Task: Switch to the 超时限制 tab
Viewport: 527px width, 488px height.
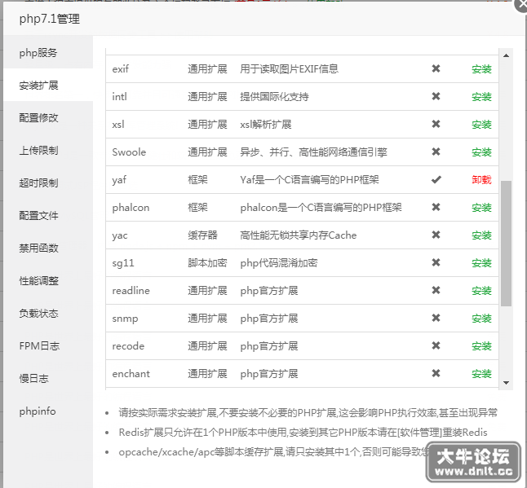Action: click(x=48, y=183)
